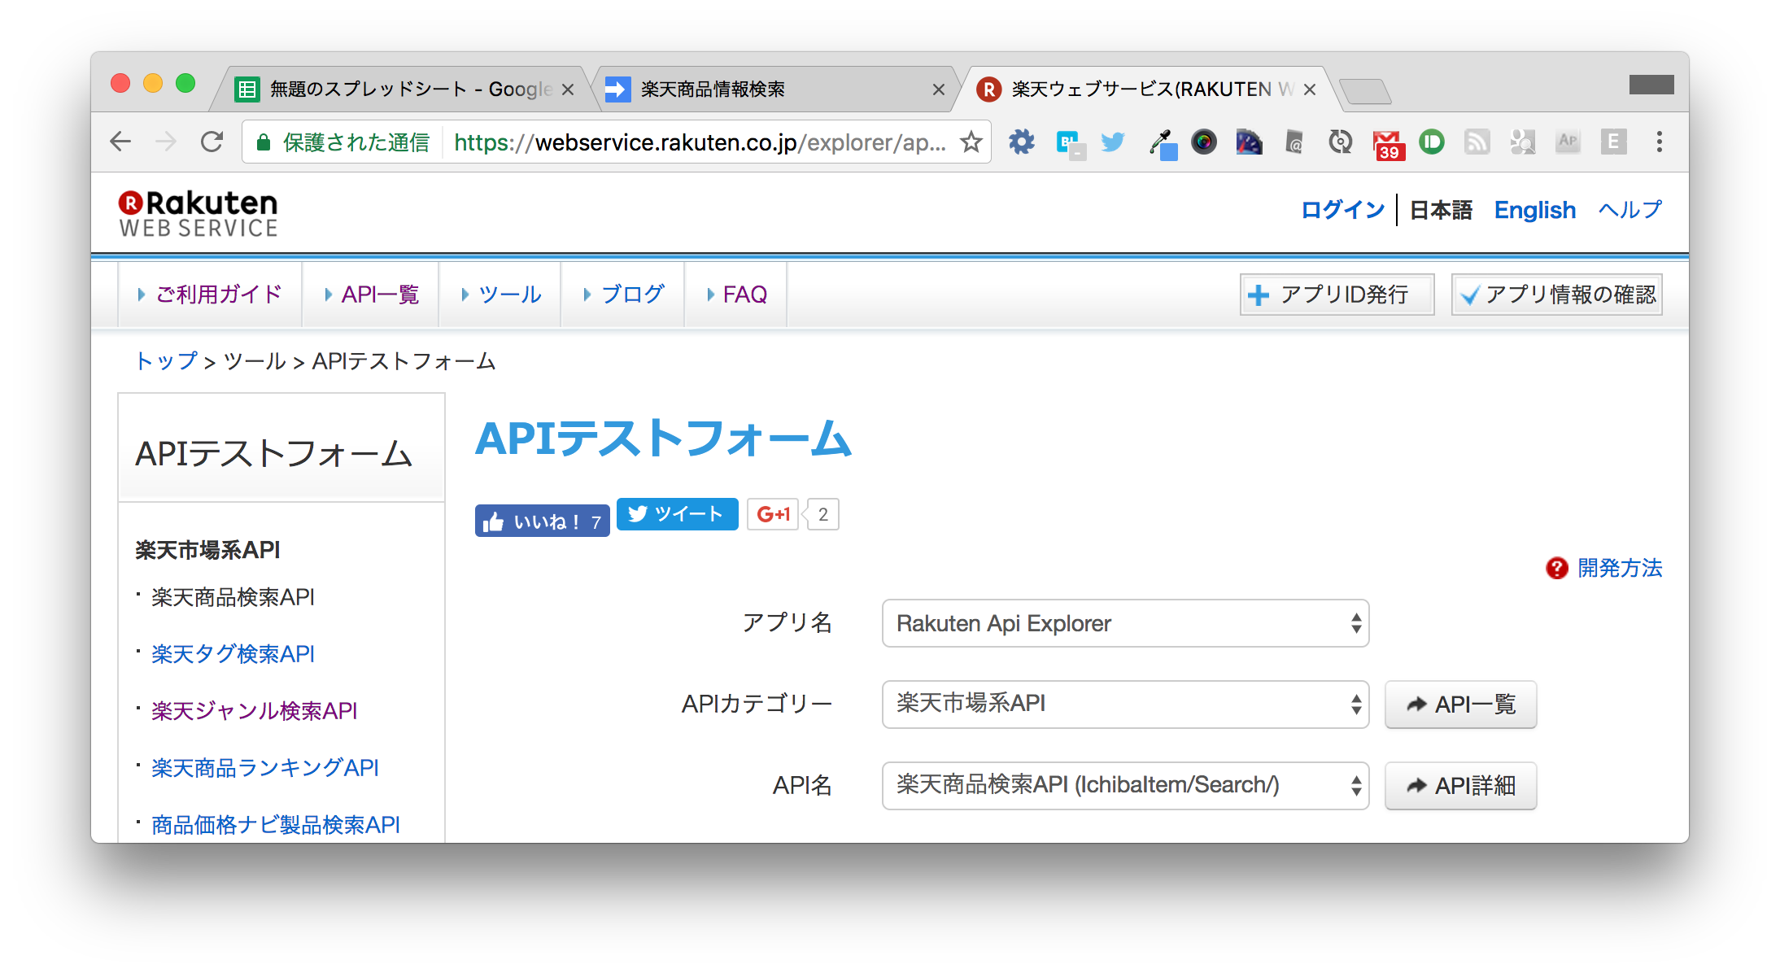Open the ツール navigation menu
Screen dimensions: 1780x973
click(x=500, y=295)
